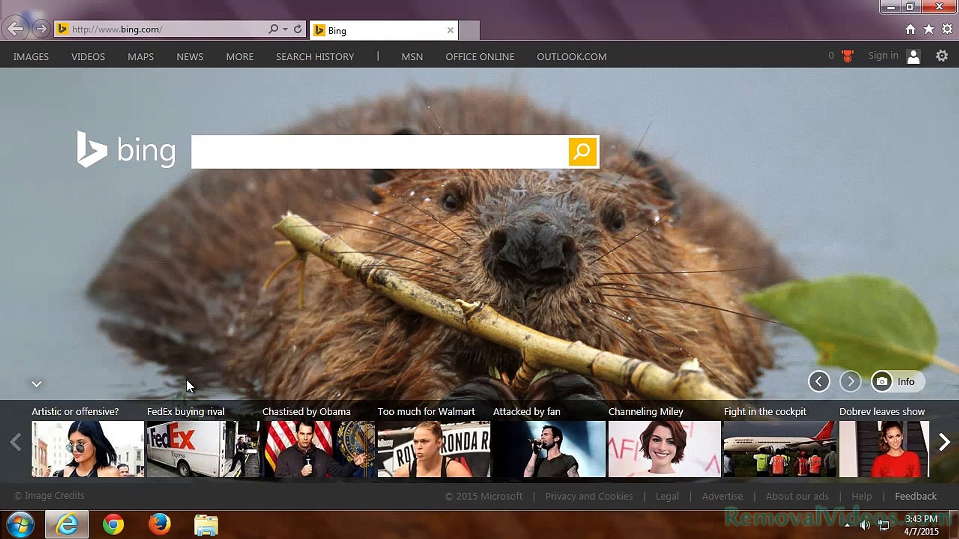
Task: Click the Bing Rewards medal icon
Action: [x=847, y=56]
